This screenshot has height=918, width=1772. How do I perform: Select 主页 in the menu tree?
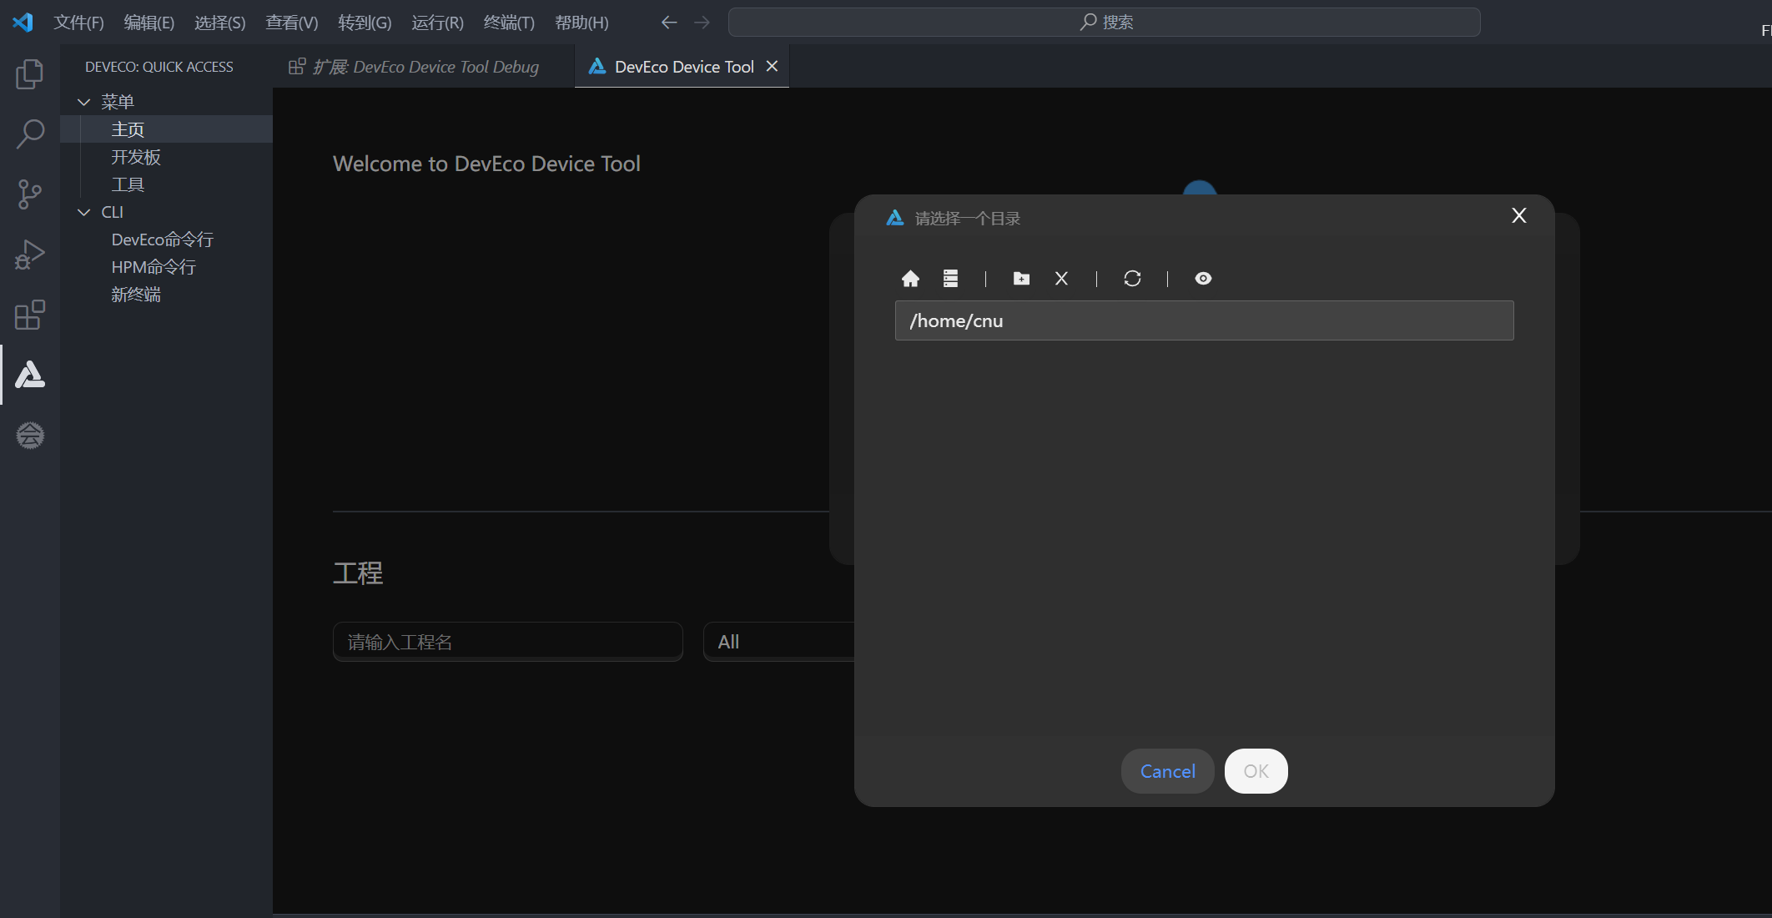tap(128, 129)
